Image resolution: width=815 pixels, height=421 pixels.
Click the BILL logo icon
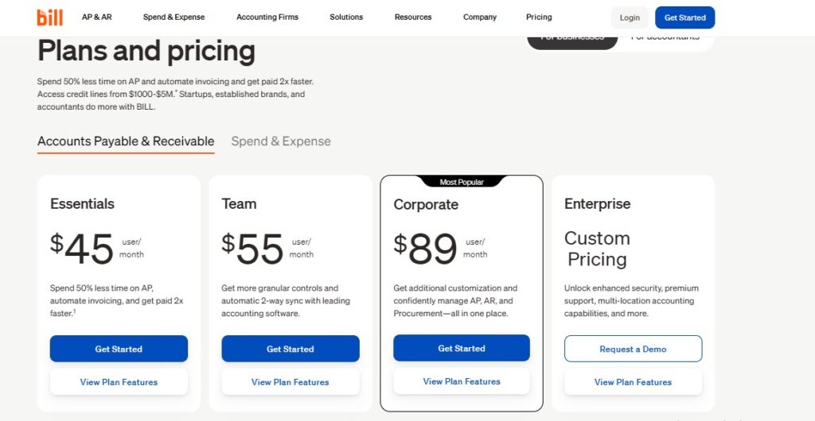tap(49, 17)
